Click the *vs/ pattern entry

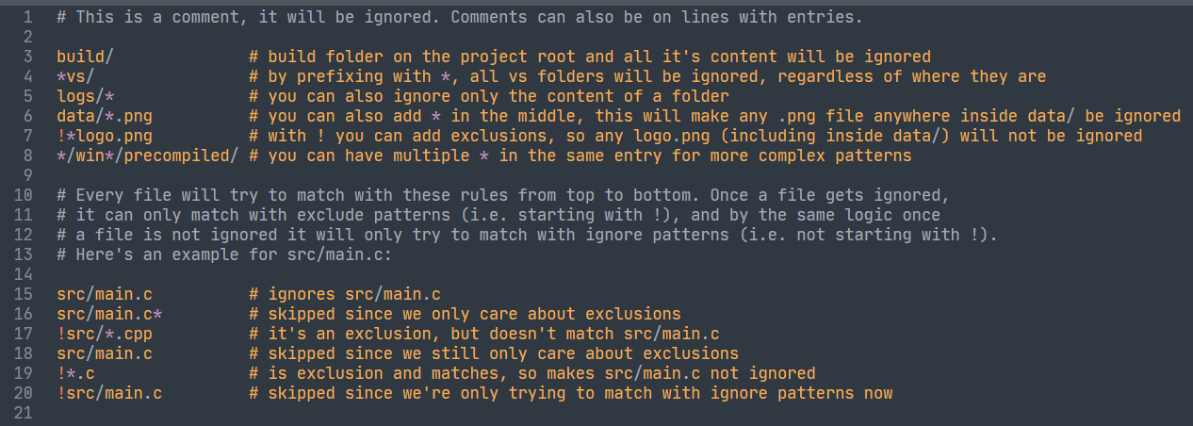coord(75,76)
